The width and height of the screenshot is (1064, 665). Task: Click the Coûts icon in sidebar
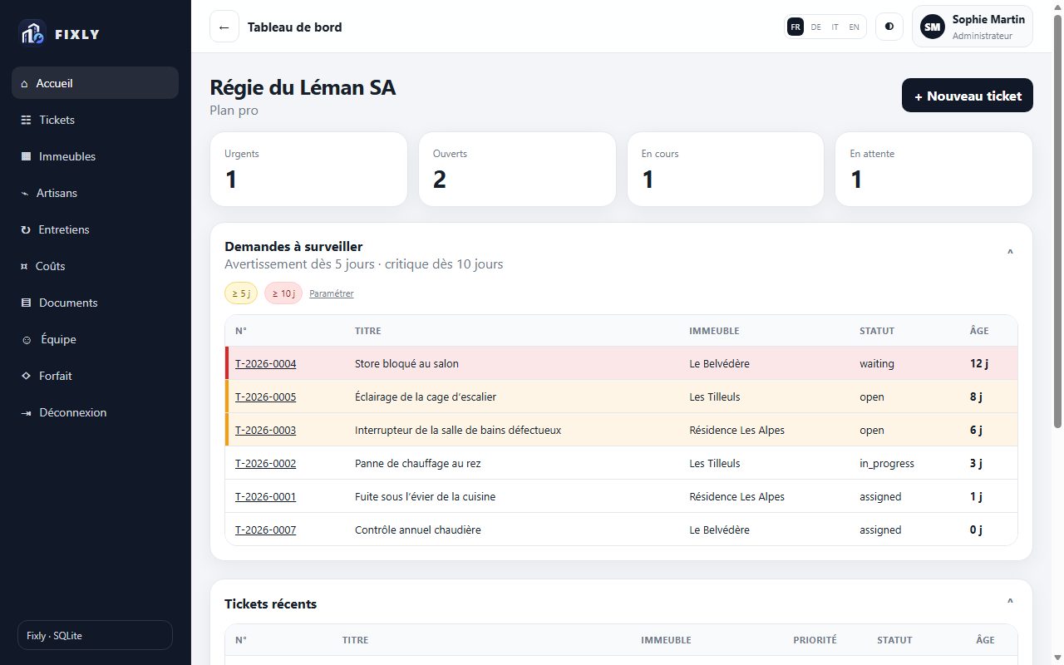[x=24, y=266]
